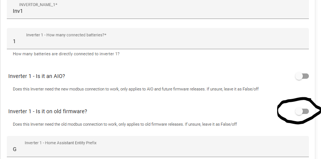Click the 'INVERTOR_NAME_1*' floating label
The height and width of the screenshot is (159, 321).
click(x=38, y=5)
